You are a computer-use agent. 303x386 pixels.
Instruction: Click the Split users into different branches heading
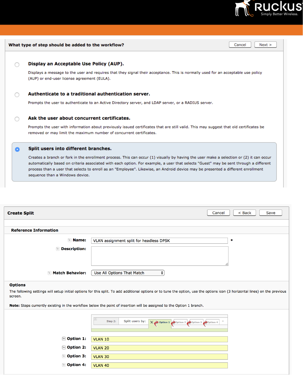[70, 149]
